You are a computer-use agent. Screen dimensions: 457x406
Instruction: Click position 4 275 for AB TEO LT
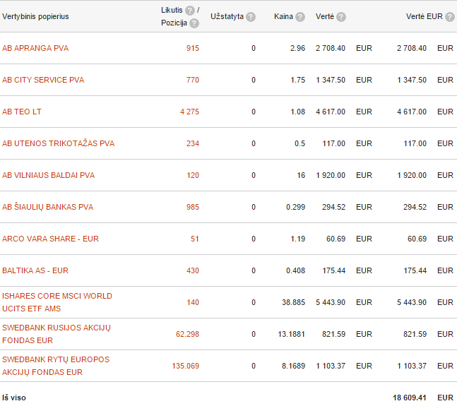click(189, 112)
